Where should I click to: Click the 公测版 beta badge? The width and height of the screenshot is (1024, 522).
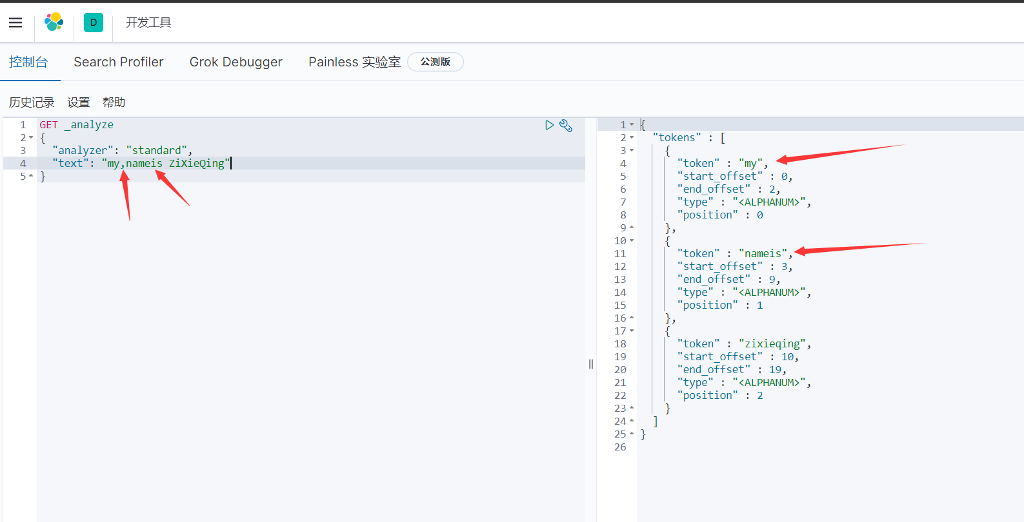click(436, 62)
